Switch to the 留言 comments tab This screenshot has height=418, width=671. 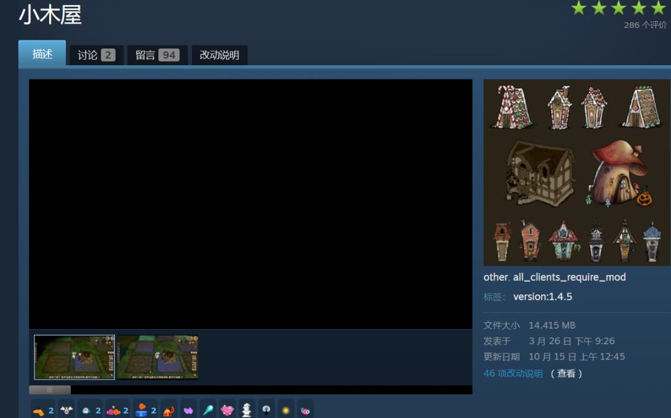click(x=157, y=55)
